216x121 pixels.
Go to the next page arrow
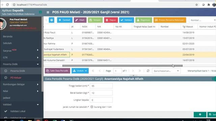pos(133,71)
